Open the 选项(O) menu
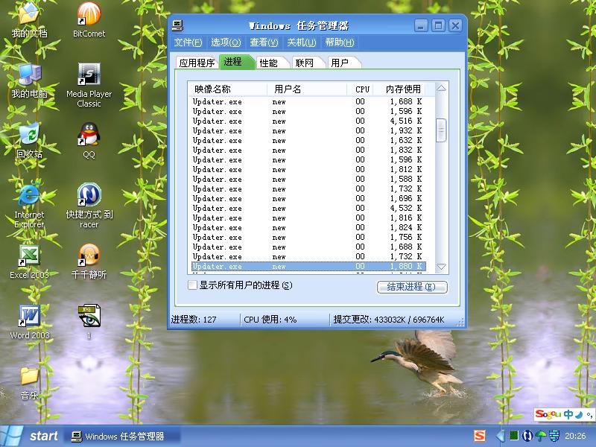The height and width of the screenshot is (447, 596). point(226,42)
